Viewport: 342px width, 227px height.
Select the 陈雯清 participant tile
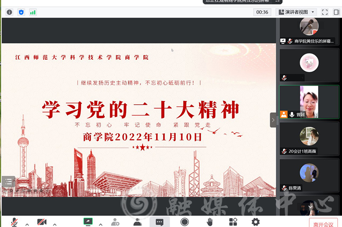click(x=309, y=175)
